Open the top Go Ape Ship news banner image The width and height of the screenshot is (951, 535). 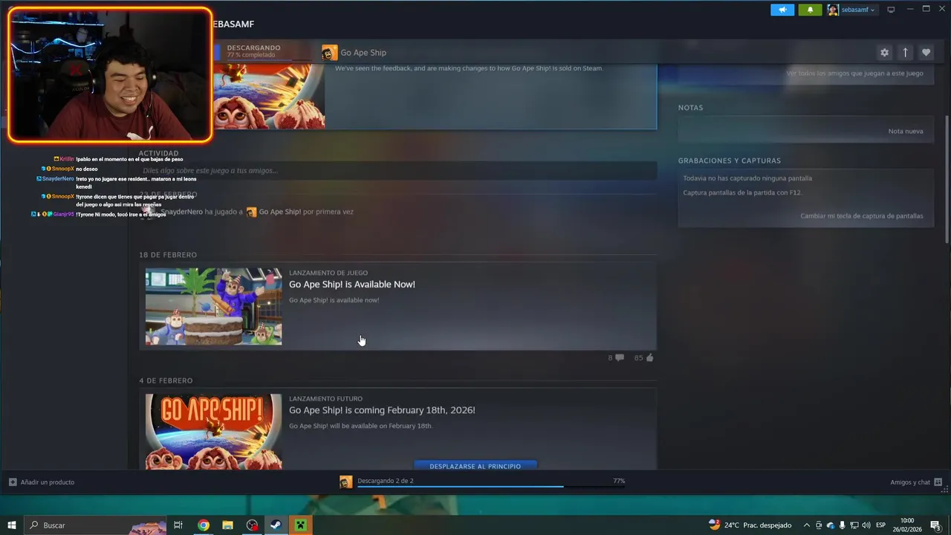(269, 96)
